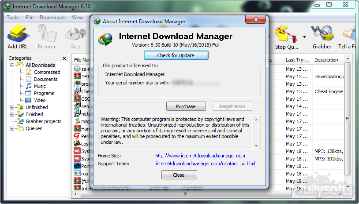Click the Poin file icon
This screenshot has height=204, width=359.
click(x=77, y=166)
